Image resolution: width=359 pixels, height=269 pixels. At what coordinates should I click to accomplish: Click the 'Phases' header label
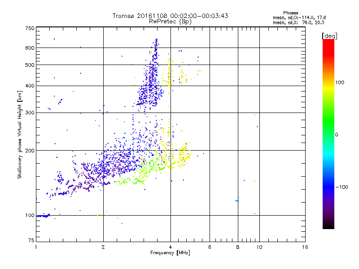coord(290,13)
